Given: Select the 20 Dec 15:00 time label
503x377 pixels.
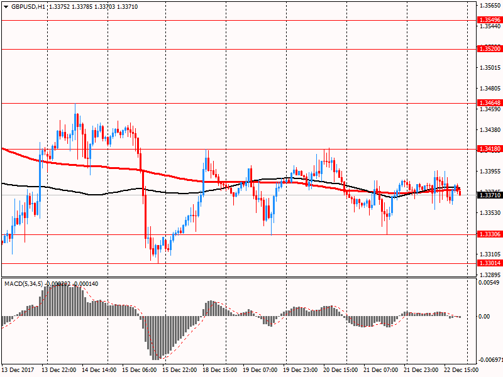Looking at the screenshot, I should 341,370.
